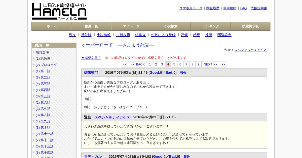This screenshot has height=158, width=302.
Task: Click お気に入り登録 link
Action: [x=163, y=35]
